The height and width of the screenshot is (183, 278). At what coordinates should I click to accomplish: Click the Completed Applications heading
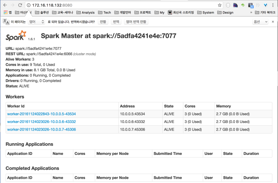tap(33, 168)
